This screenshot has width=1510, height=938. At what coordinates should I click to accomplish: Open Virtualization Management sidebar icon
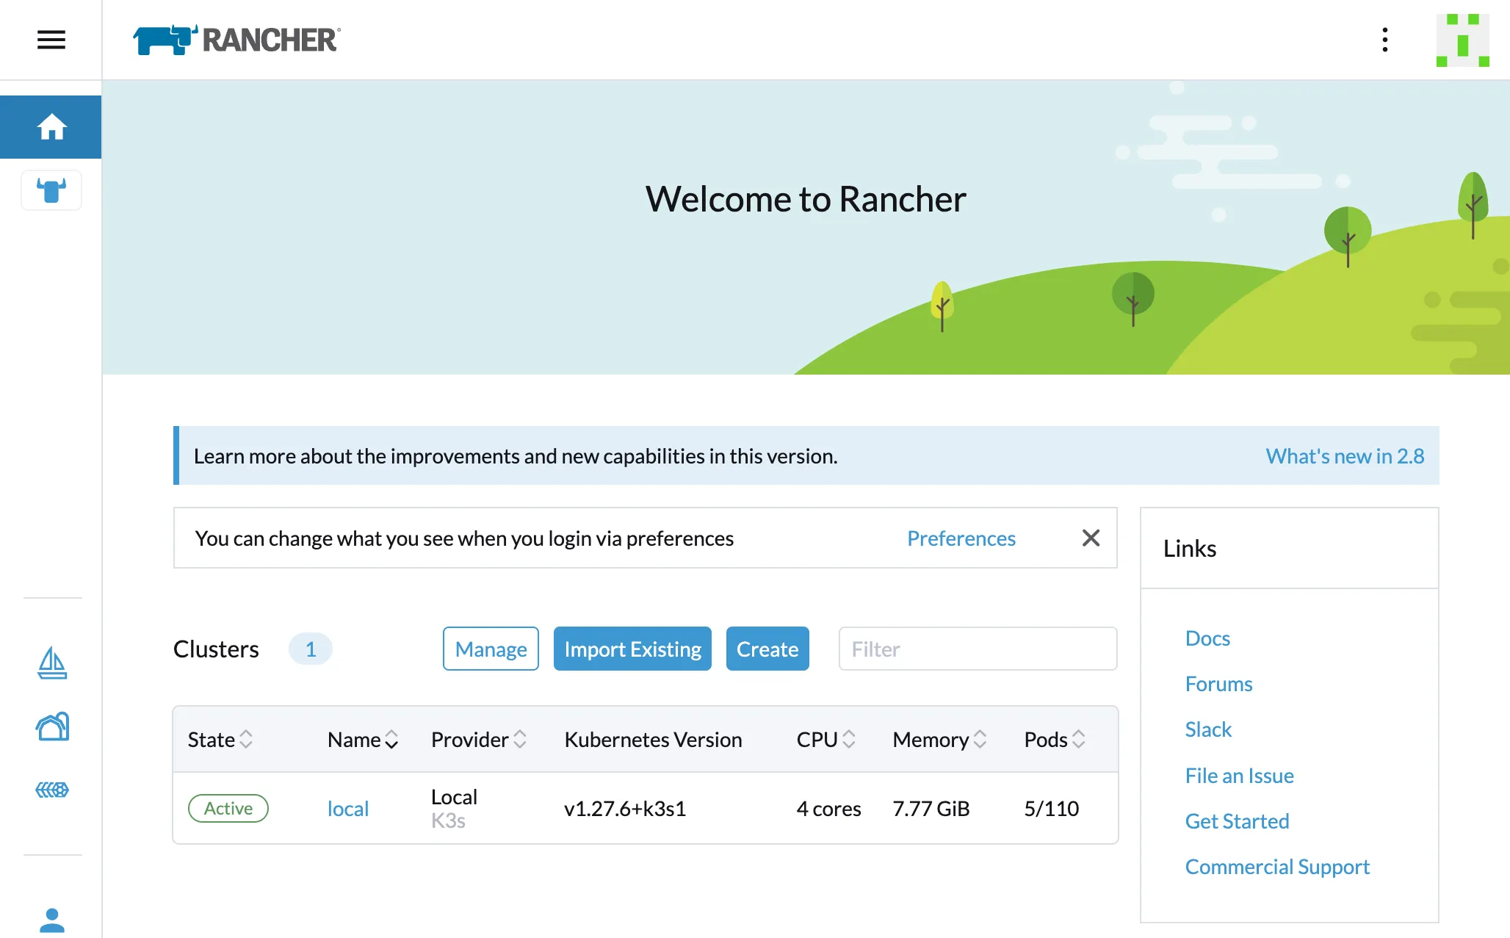tap(52, 790)
